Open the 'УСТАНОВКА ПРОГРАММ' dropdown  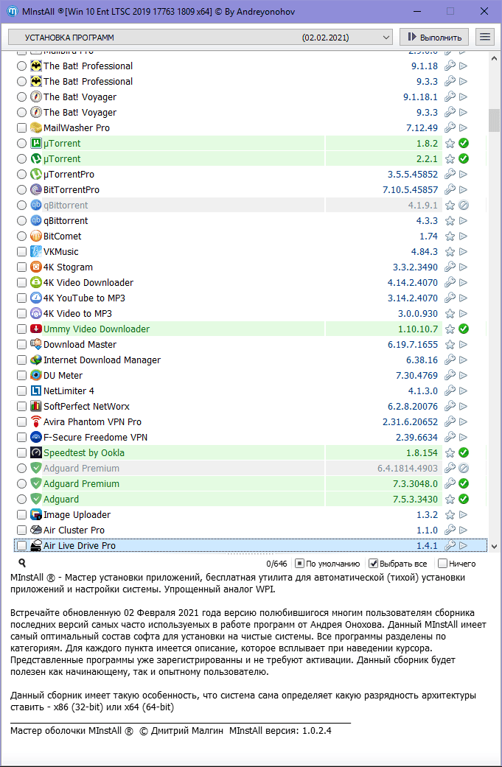tap(201, 37)
